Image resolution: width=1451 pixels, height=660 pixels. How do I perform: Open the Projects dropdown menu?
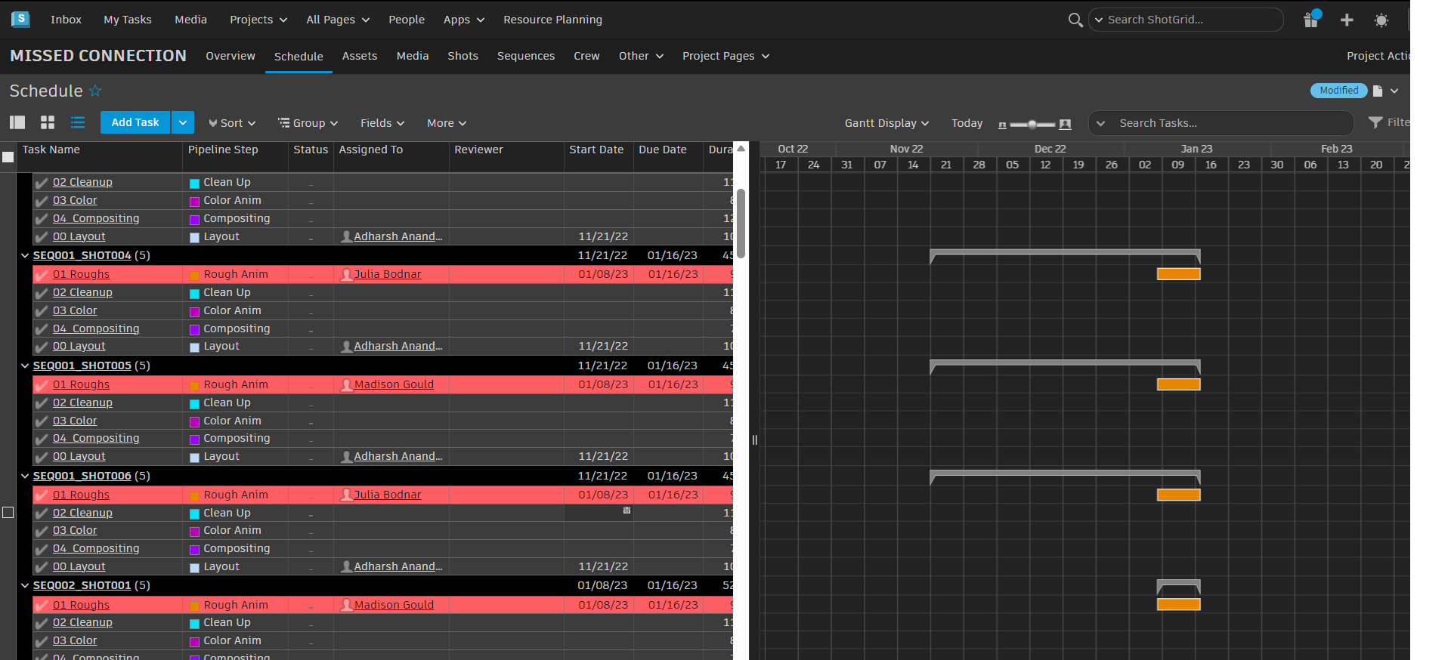click(258, 20)
